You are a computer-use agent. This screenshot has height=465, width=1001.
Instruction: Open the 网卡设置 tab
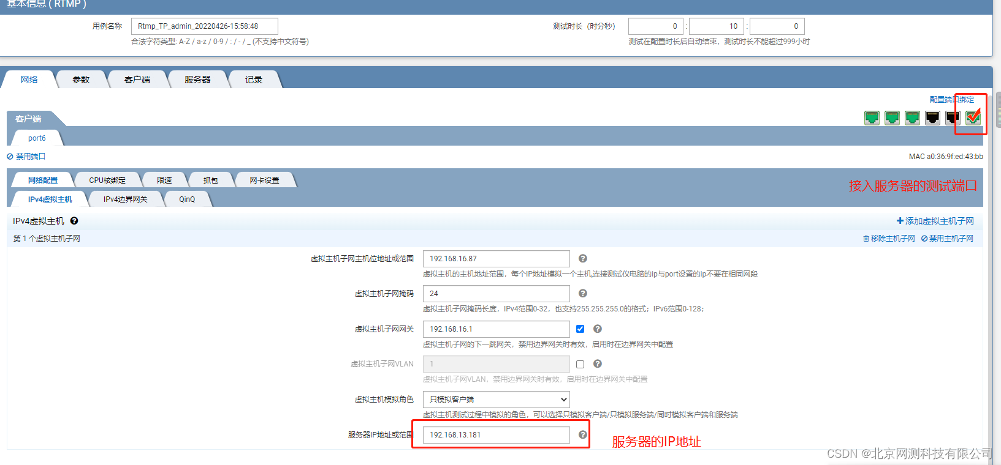(265, 180)
